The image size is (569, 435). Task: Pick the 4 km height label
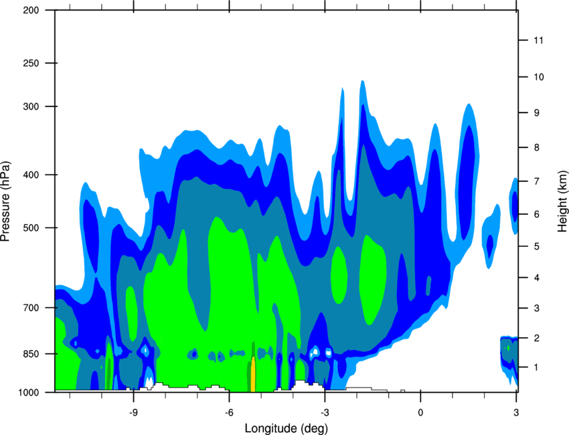pyautogui.click(x=537, y=278)
